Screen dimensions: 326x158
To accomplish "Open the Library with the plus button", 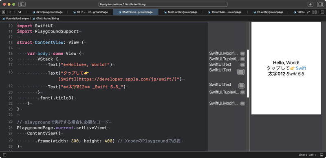I will [x=311, y=4].
